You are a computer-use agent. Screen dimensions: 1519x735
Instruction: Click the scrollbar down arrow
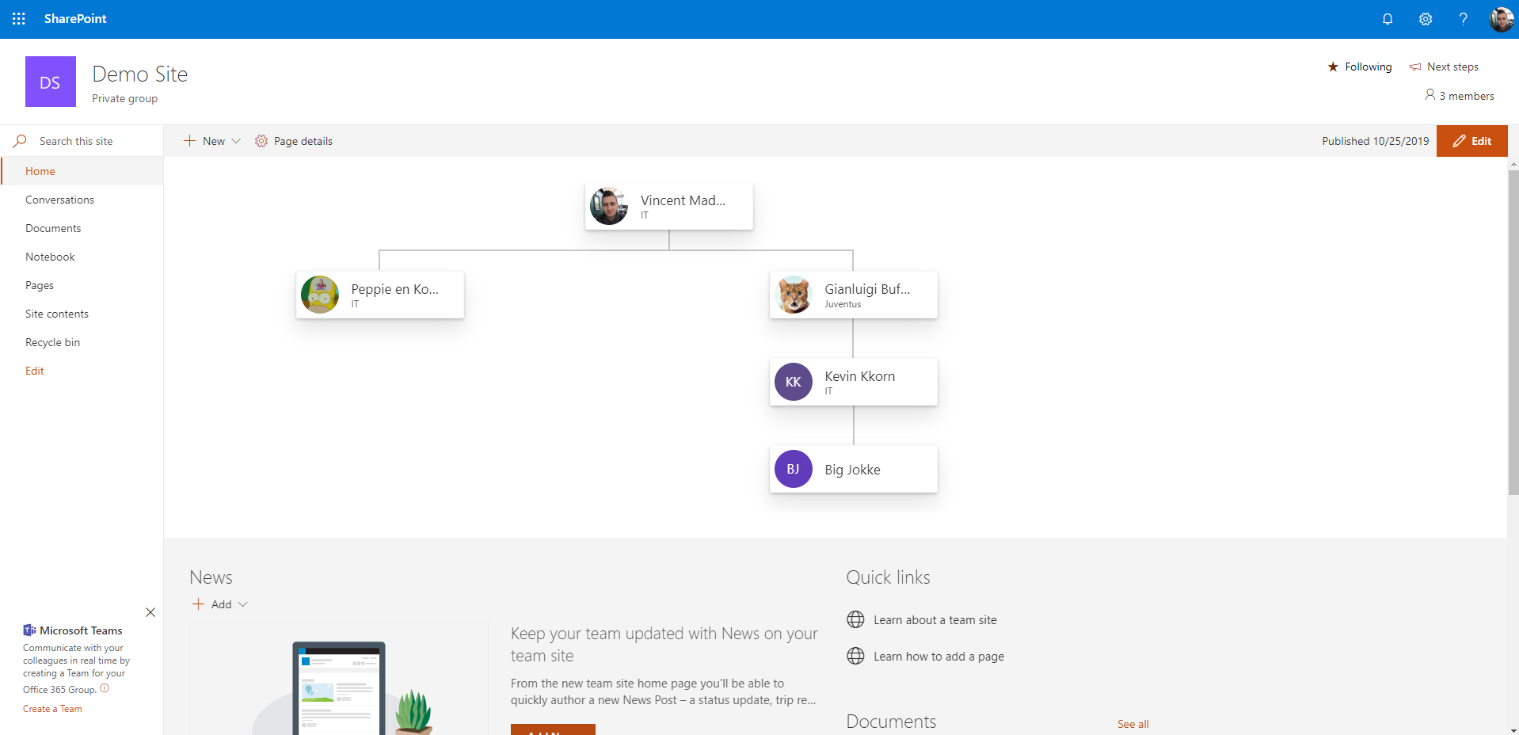click(1513, 730)
